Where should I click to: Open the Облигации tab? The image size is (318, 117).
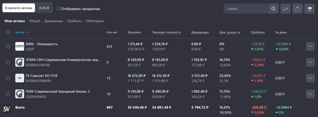[95, 21]
